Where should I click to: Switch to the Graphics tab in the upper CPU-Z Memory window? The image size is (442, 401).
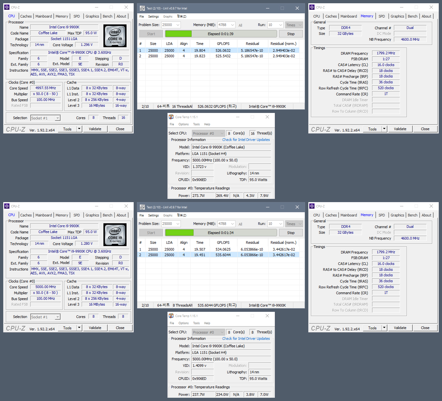pyautogui.click(x=397, y=16)
